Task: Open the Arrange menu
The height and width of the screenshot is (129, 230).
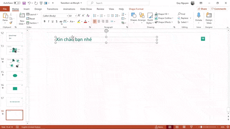Action: tap(142, 18)
